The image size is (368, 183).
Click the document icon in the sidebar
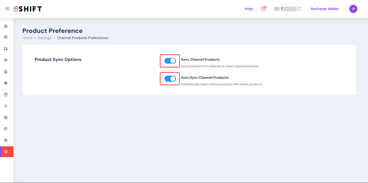pos(6,72)
